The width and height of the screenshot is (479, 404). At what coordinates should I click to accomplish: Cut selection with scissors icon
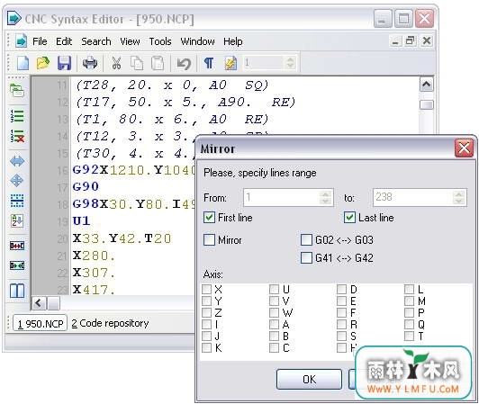click(116, 63)
